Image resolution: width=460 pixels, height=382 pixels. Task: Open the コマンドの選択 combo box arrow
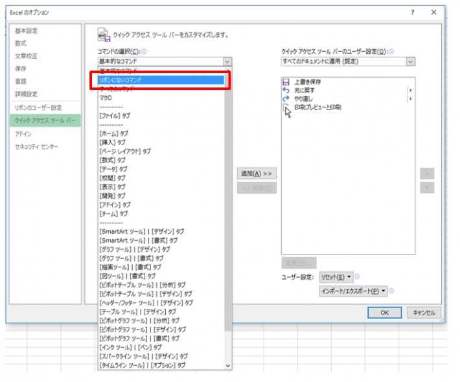click(227, 62)
